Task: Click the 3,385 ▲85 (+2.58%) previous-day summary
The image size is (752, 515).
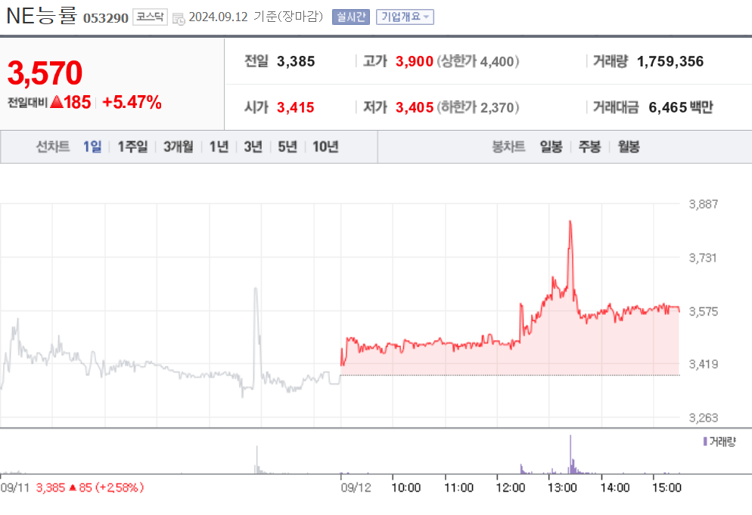Action: click(x=90, y=488)
